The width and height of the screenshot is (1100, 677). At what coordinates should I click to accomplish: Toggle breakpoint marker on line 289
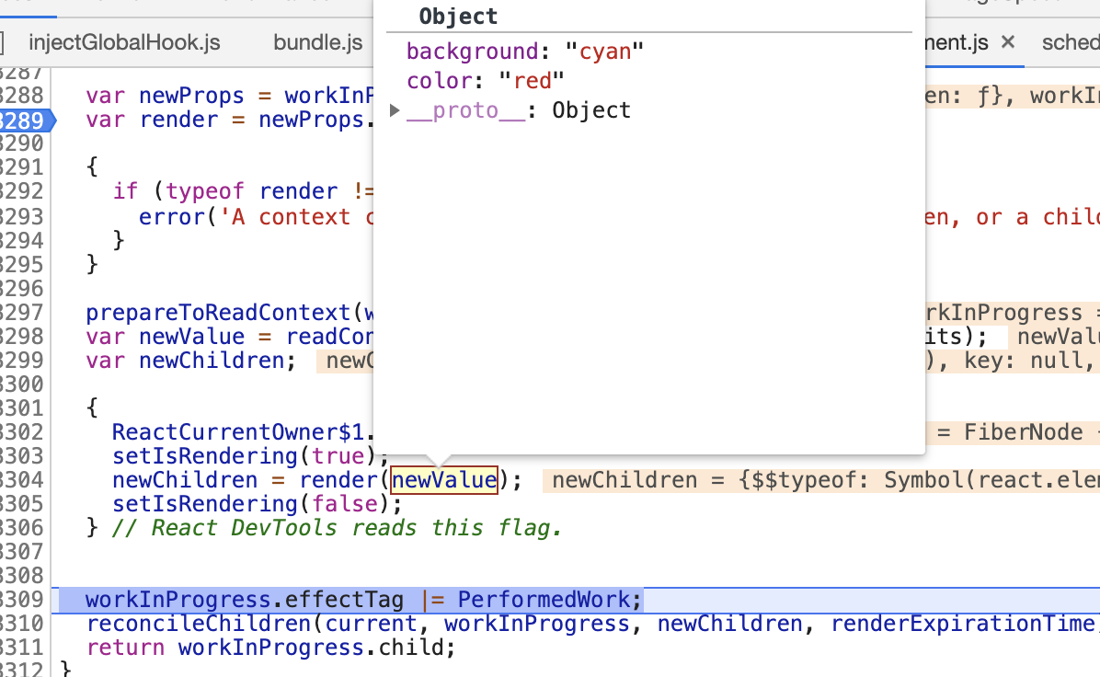(x=25, y=120)
